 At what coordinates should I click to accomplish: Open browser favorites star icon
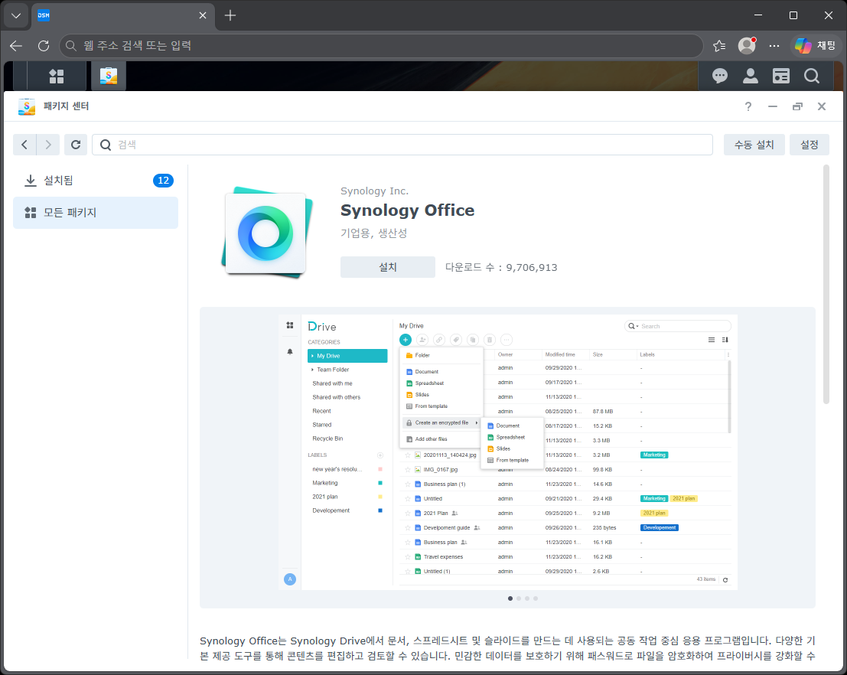point(719,46)
